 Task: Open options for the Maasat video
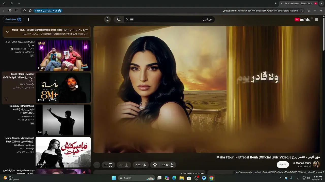point(6,100)
